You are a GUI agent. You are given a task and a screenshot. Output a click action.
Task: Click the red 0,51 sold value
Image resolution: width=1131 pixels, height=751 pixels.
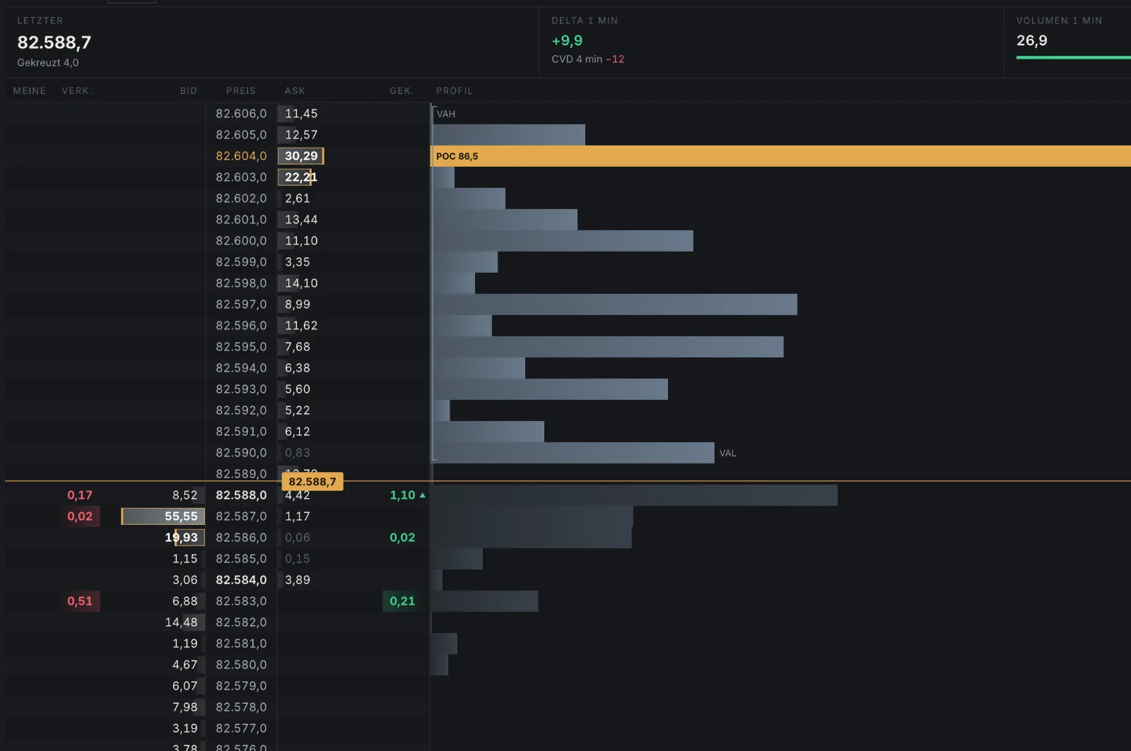80,601
